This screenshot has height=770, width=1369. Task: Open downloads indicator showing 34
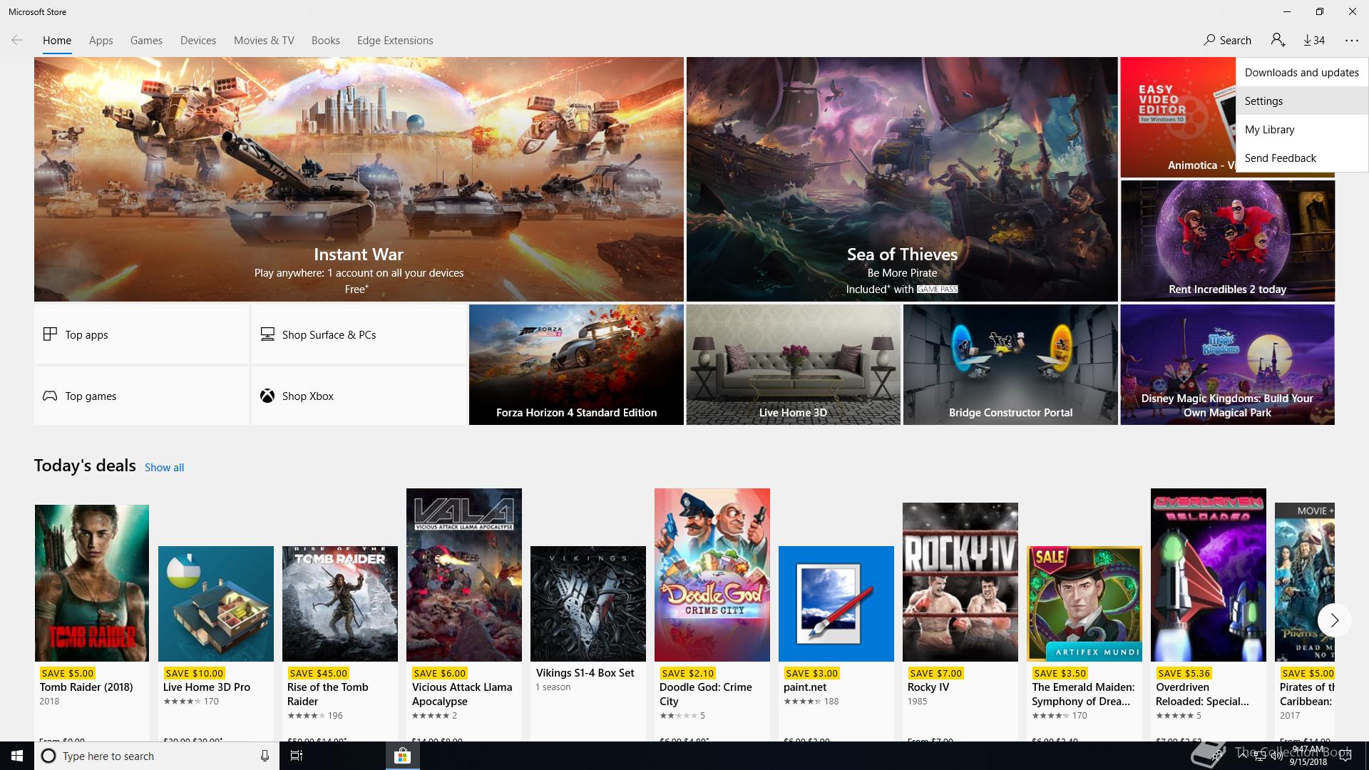tap(1314, 41)
